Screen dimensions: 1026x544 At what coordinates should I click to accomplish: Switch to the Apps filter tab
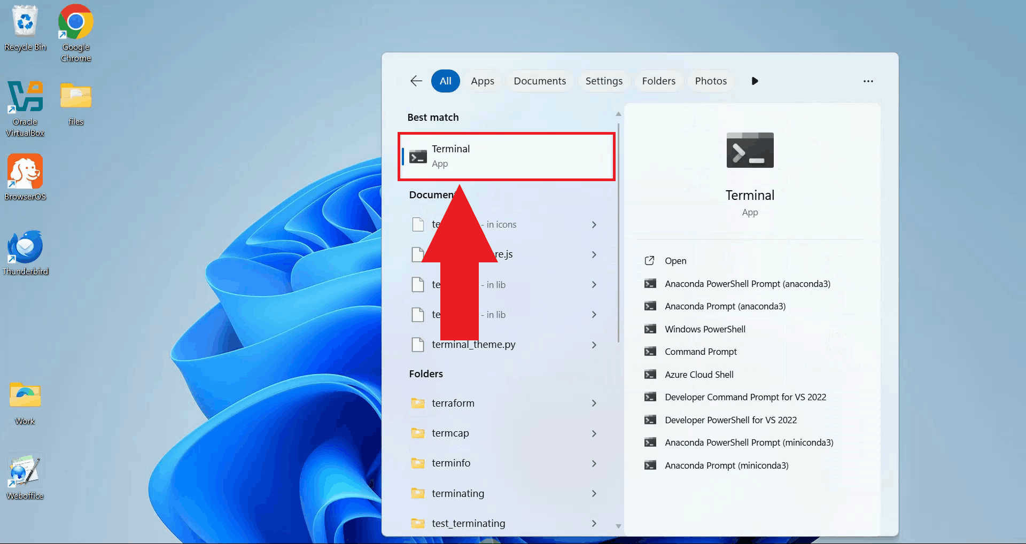pos(482,81)
